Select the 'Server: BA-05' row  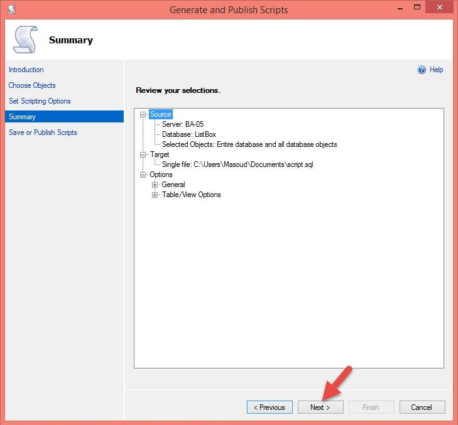pos(183,124)
